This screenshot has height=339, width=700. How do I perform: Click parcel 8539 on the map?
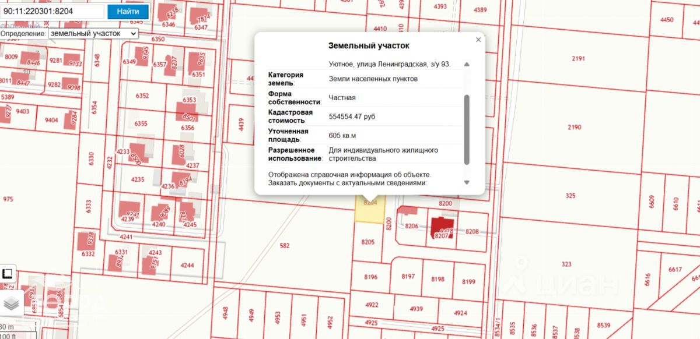pyautogui.click(x=603, y=325)
